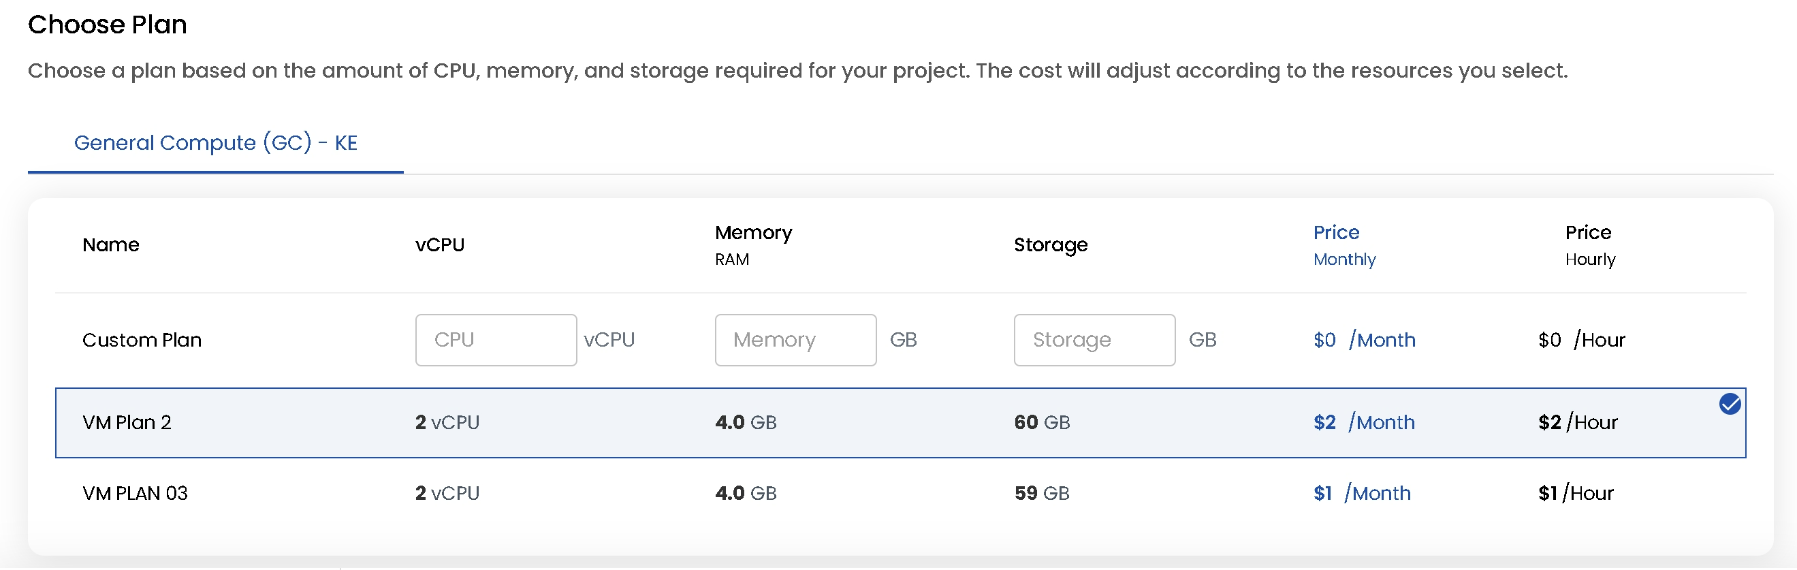
Task: Click the 59 GB storage value
Action: (x=1042, y=494)
